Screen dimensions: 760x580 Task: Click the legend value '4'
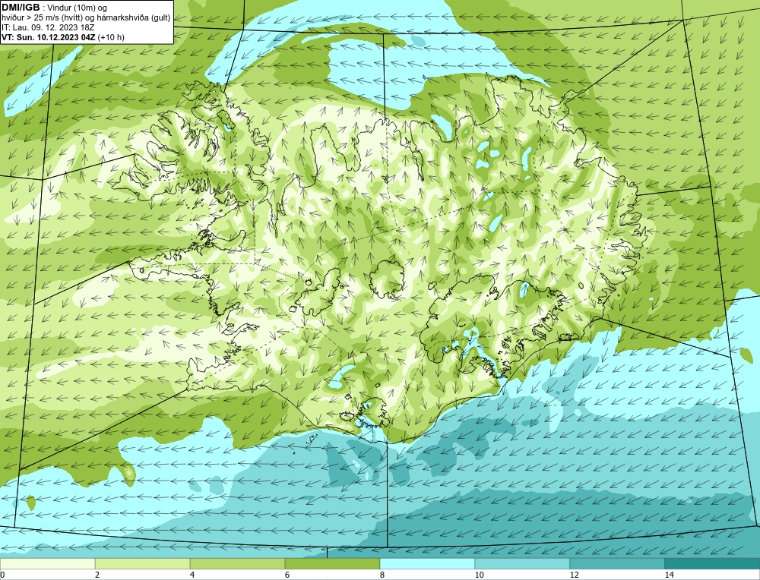192,575
